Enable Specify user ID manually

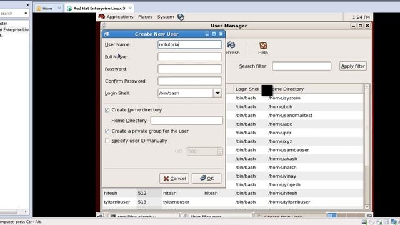[107, 141]
